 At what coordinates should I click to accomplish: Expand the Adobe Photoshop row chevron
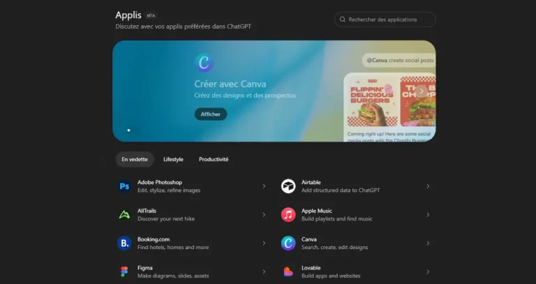point(264,186)
